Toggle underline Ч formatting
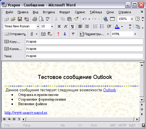Image resolution: width=146 pixels, height=129 pixels. pyautogui.click(x=72, y=26)
